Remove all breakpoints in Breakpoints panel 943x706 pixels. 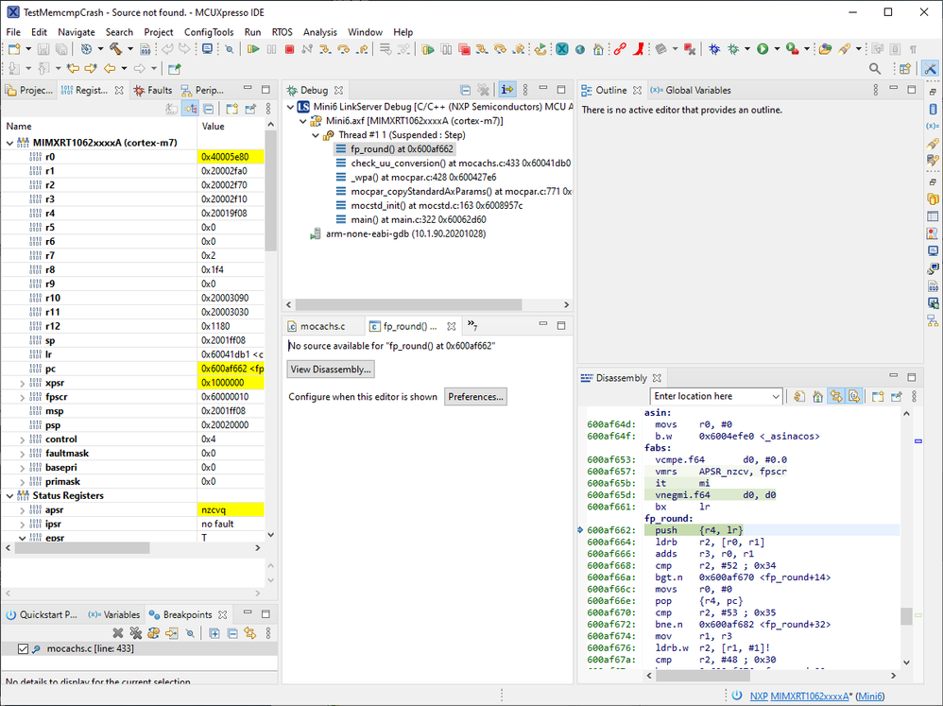[135, 633]
